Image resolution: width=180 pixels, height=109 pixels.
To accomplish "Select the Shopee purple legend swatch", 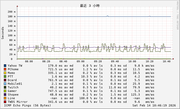I will (5, 95).
